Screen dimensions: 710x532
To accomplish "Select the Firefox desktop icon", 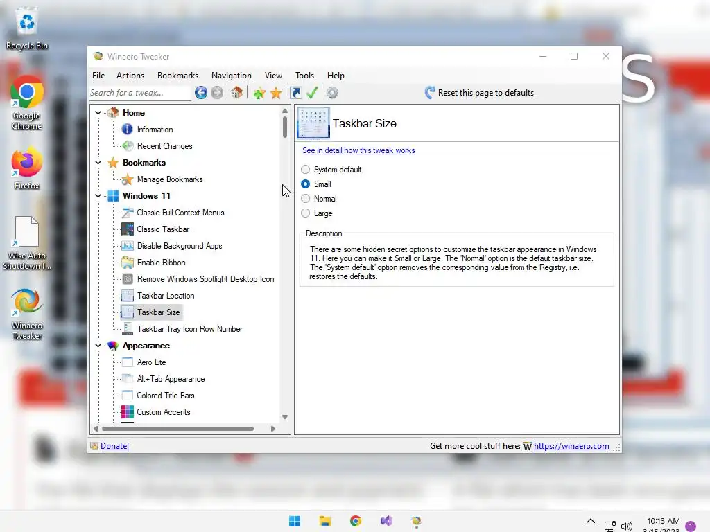I will pyautogui.click(x=27, y=168).
